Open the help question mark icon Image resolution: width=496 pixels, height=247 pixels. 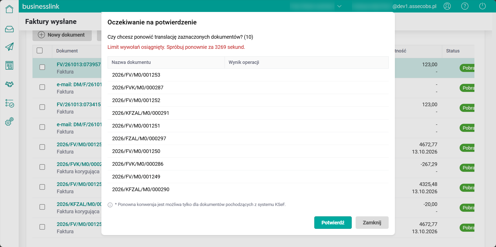(465, 6)
